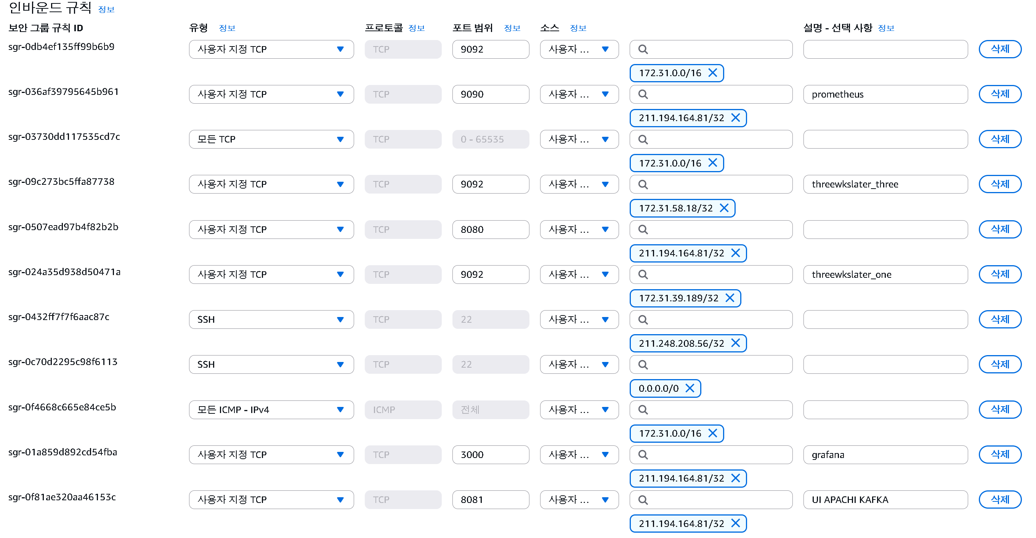Delete the port 8080 rule
The width and height of the screenshot is (1036, 538).
click(x=1000, y=229)
